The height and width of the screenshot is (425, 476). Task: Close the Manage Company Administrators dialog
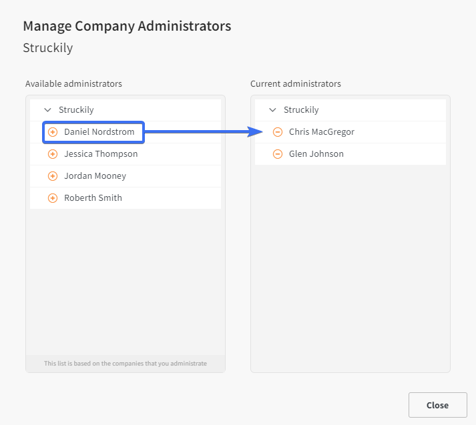tap(437, 405)
